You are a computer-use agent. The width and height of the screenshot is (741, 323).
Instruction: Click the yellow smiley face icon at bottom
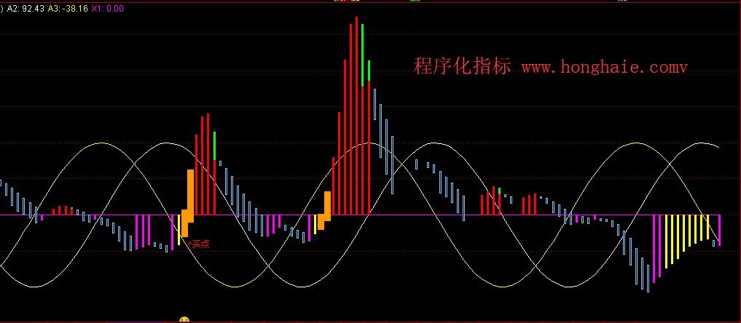tap(184, 319)
